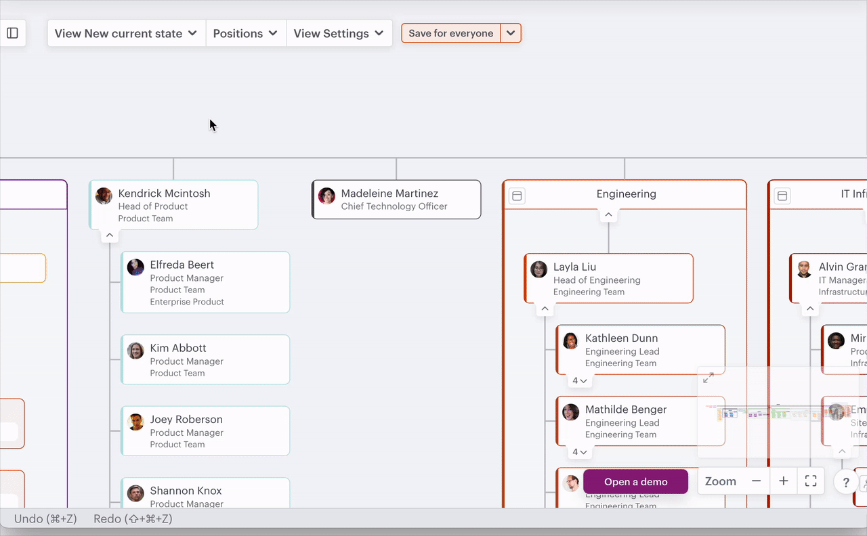
Task: Expand Kathleen Dunn's 4 reports
Action: coord(579,381)
